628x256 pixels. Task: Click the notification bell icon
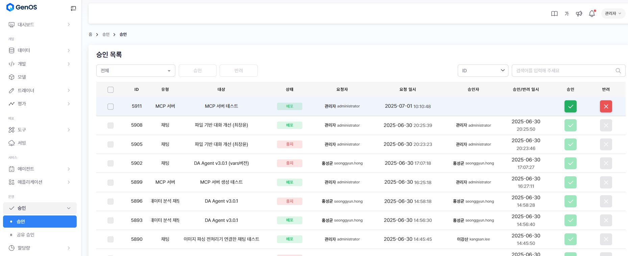point(592,14)
